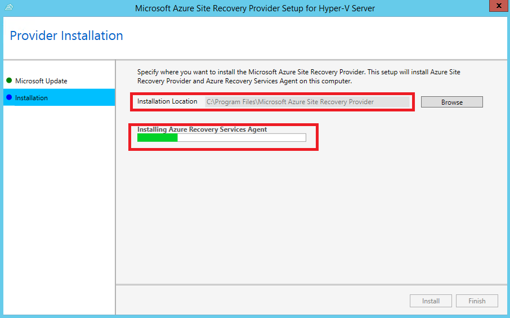The width and height of the screenshot is (510, 318).
Task: Click the Finish button
Action: pos(477,301)
